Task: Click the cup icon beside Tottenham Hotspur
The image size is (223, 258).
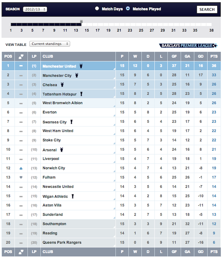Action: point(81,94)
